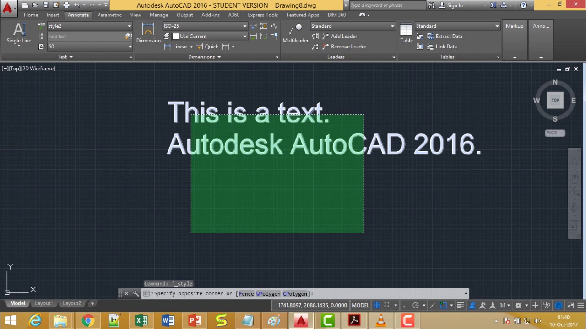
Task: Click the Autodesk Exchange Apps X icon
Action: tap(493, 5)
